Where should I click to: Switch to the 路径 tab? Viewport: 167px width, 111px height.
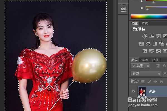(155, 60)
